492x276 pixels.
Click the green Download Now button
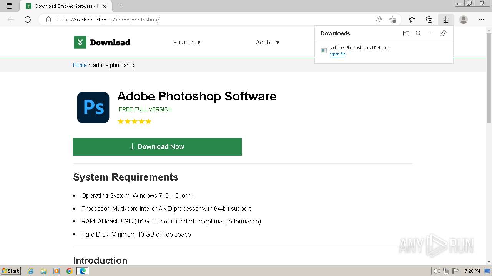click(x=157, y=147)
